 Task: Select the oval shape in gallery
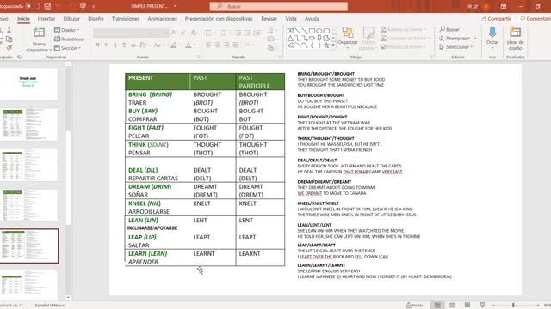tap(319, 31)
